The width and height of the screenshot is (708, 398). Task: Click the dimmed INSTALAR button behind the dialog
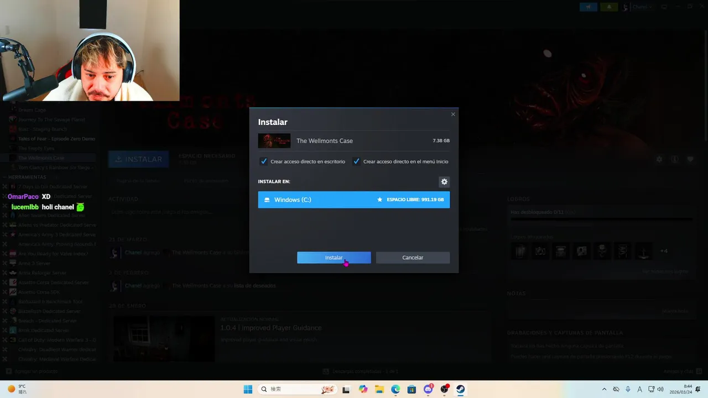point(139,159)
